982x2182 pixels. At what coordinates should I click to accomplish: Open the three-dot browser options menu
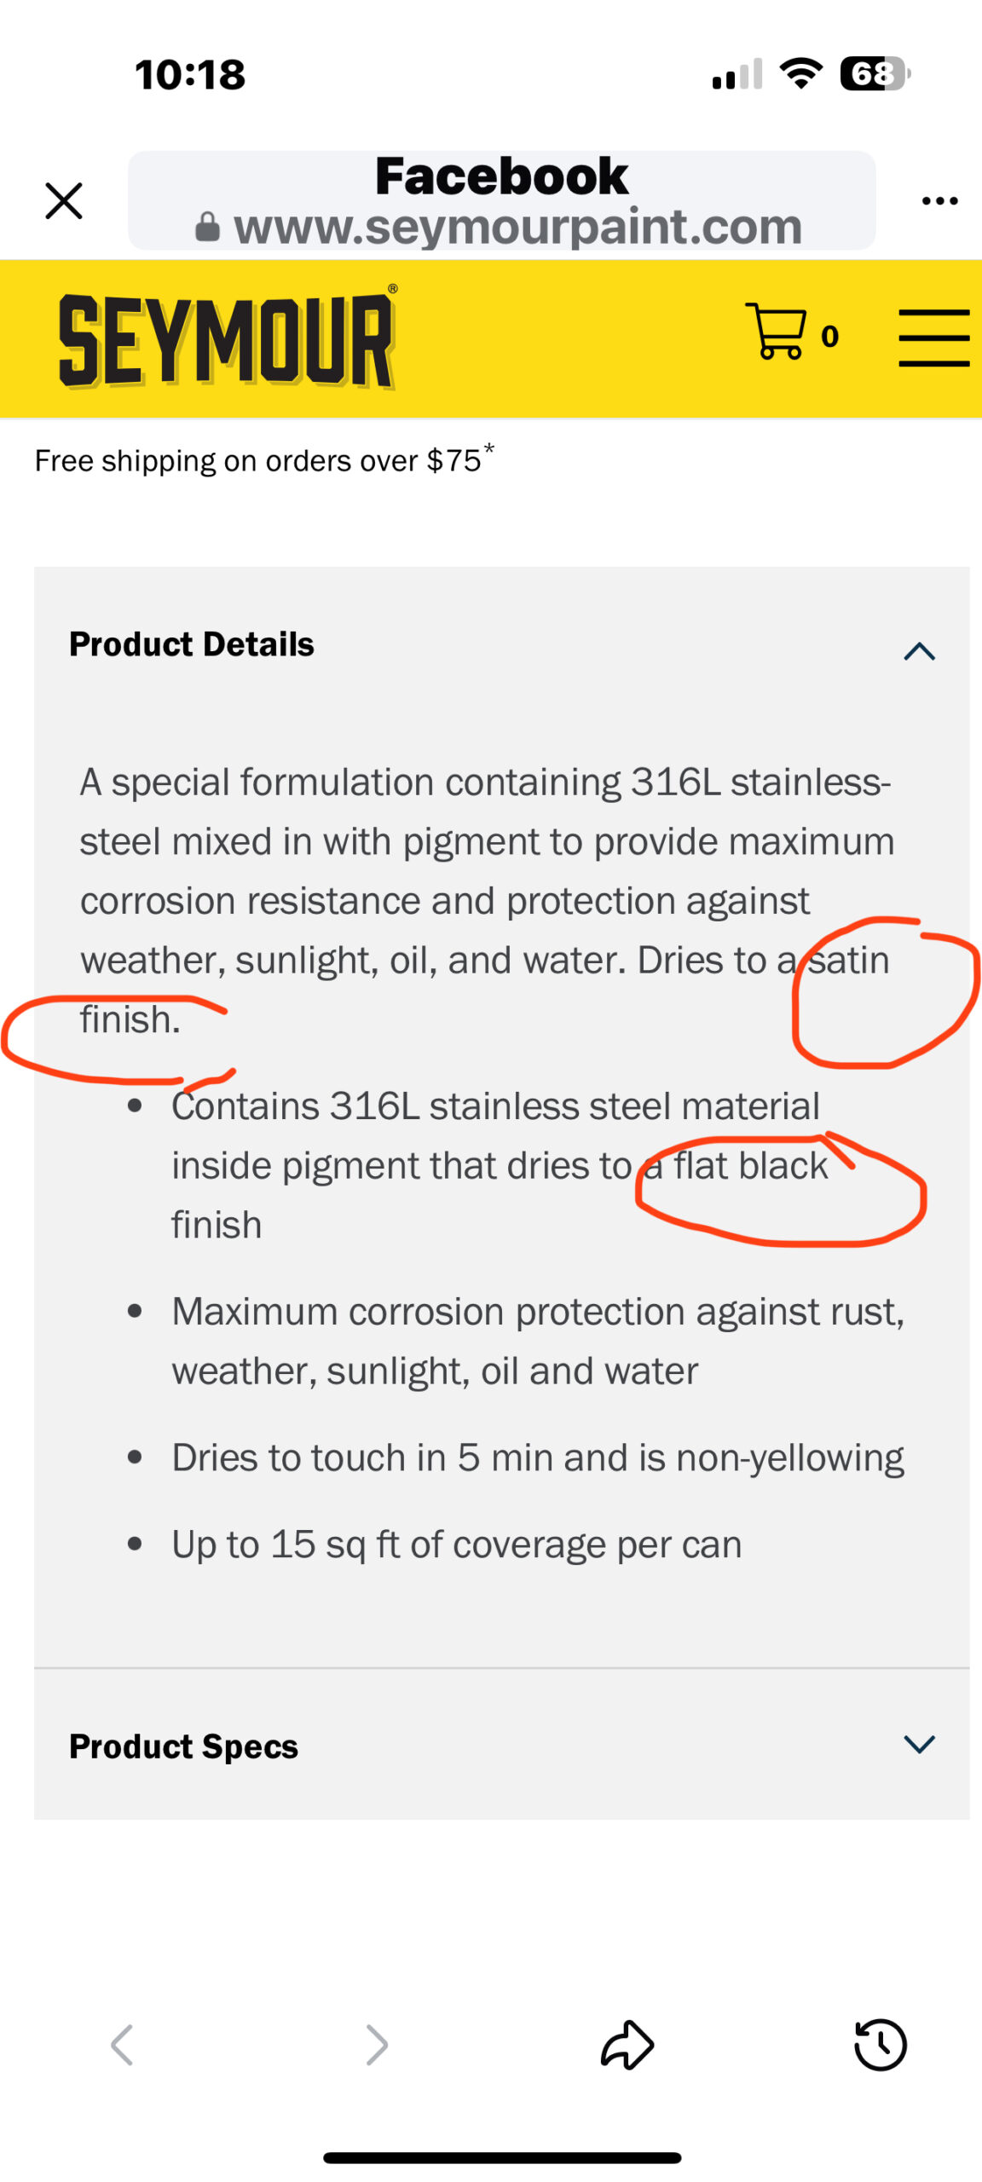[x=939, y=201]
